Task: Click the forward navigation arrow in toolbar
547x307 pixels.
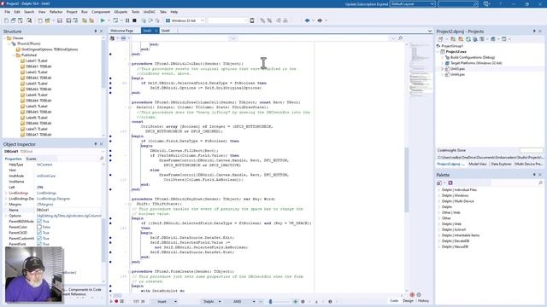Action: point(320,20)
